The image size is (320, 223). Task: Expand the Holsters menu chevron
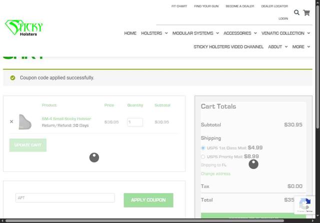point(166,33)
